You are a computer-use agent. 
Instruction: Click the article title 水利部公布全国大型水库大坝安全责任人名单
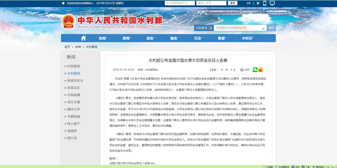coord(188,60)
